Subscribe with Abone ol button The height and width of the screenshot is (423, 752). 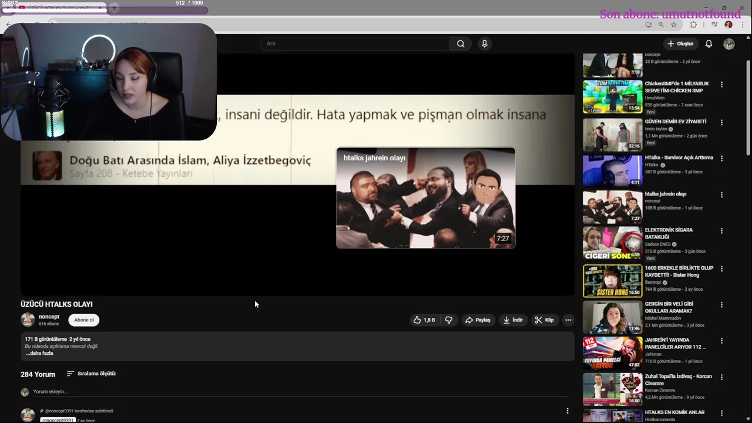[84, 320]
